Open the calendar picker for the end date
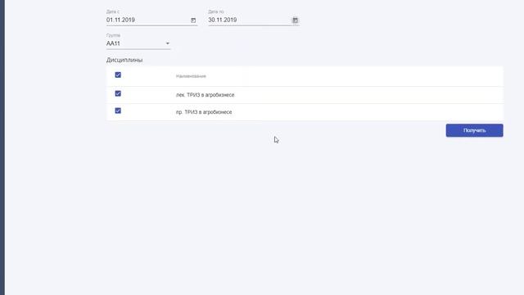524x295 pixels. click(295, 20)
